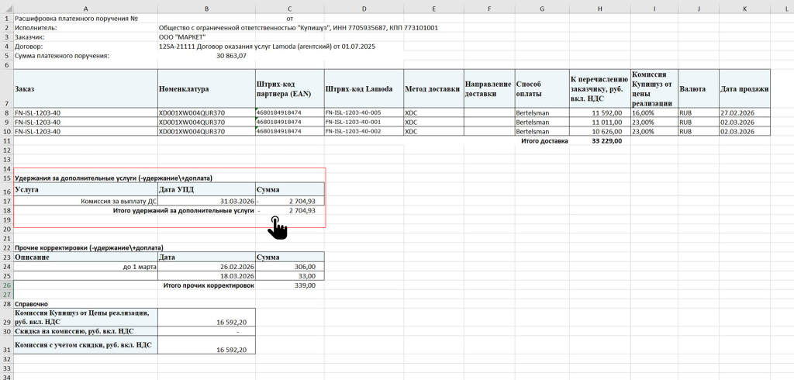This screenshot has width=794, height=380.
Task: Click the ООО "МАРКЕТ" customer cell
Action: (206, 36)
